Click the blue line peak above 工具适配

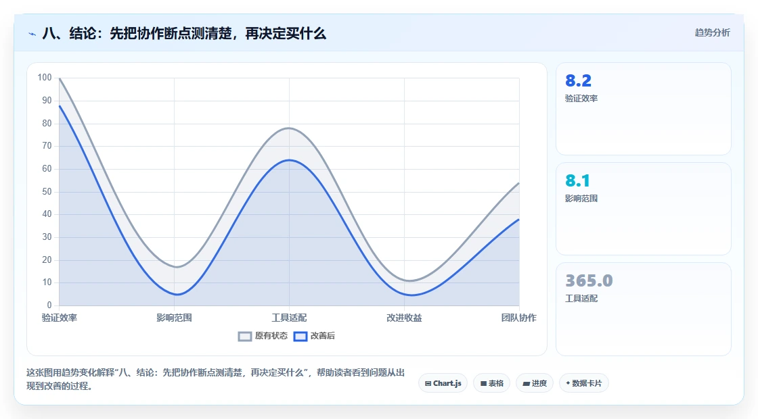[x=289, y=160]
